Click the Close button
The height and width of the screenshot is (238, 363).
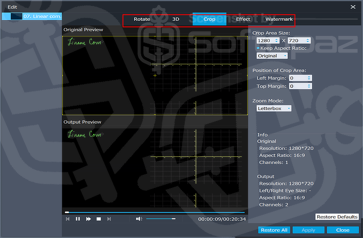343,230
